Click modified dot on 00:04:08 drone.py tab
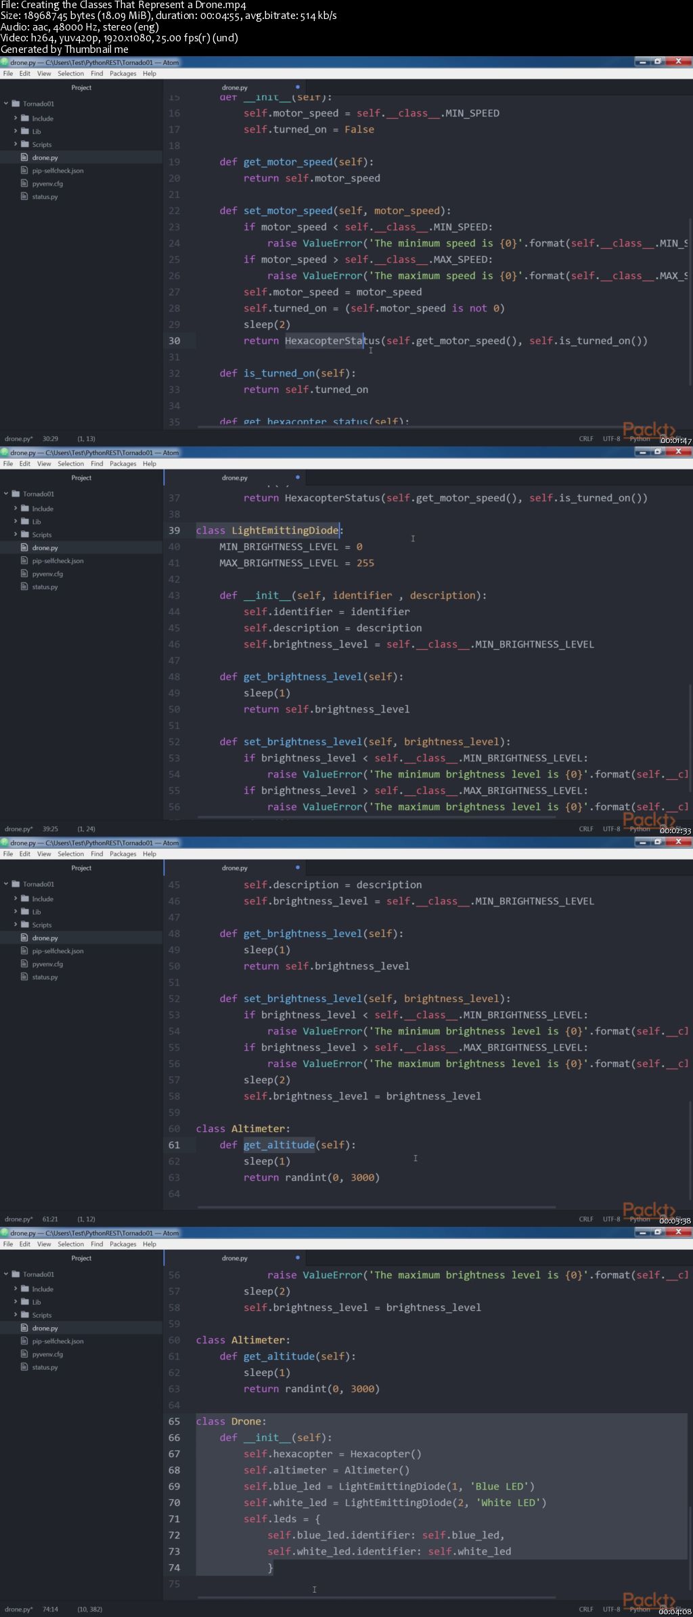 click(297, 1257)
